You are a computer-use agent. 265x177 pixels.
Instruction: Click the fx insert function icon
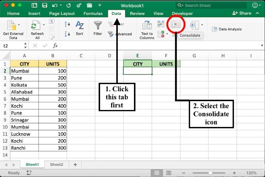coord(55,46)
